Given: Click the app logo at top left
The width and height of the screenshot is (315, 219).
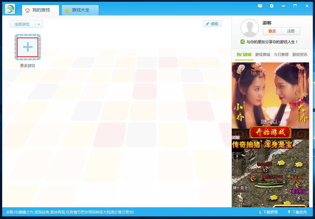Looking at the screenshot, I should [x=10, y=8].
